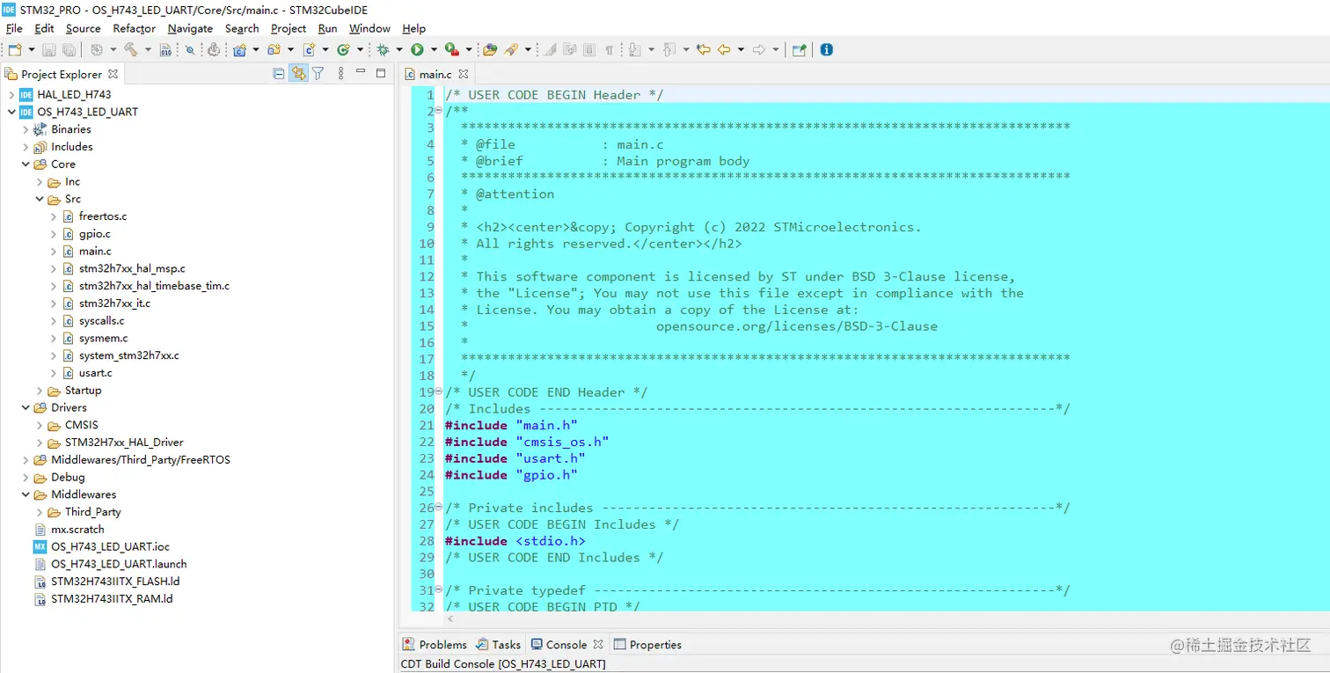Close the Console view tab
Viewport: 1330px width, 673px height.
coord(598,645)
